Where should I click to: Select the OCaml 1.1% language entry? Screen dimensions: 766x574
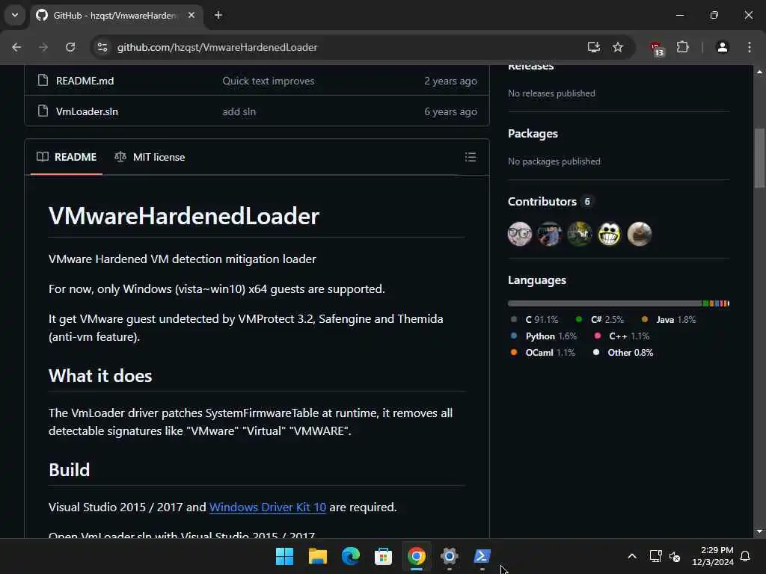[x=543, y=353]
